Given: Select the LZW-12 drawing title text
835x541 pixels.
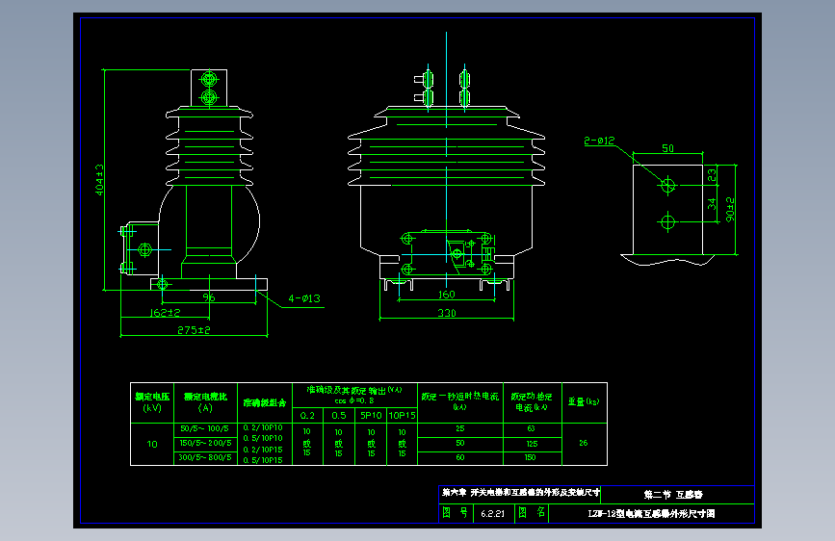Looking at the screenshot, I should point(651,514).
